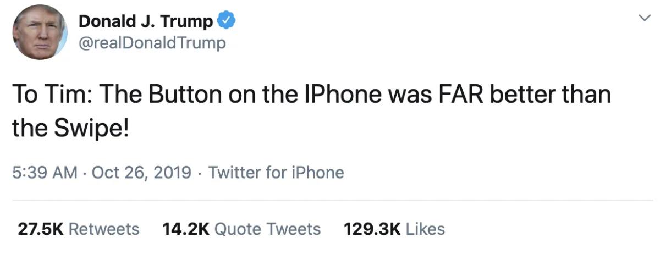
Task: Select the Oct 26, 2019 date
Action: [142, 173]
